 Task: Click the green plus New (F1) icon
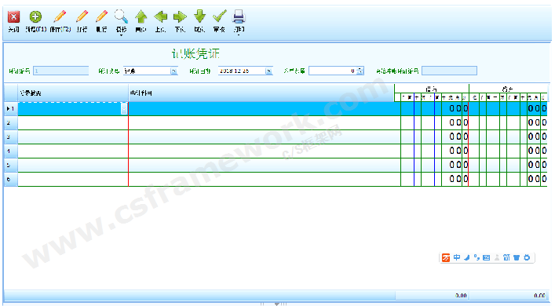[x=35, y=16]
